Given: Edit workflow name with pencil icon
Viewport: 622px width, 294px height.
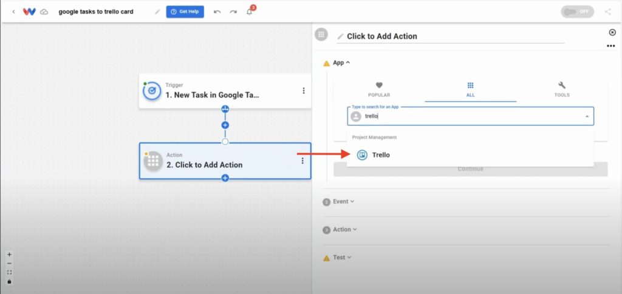Looking at the screenshot, I should tap(157, 12).
